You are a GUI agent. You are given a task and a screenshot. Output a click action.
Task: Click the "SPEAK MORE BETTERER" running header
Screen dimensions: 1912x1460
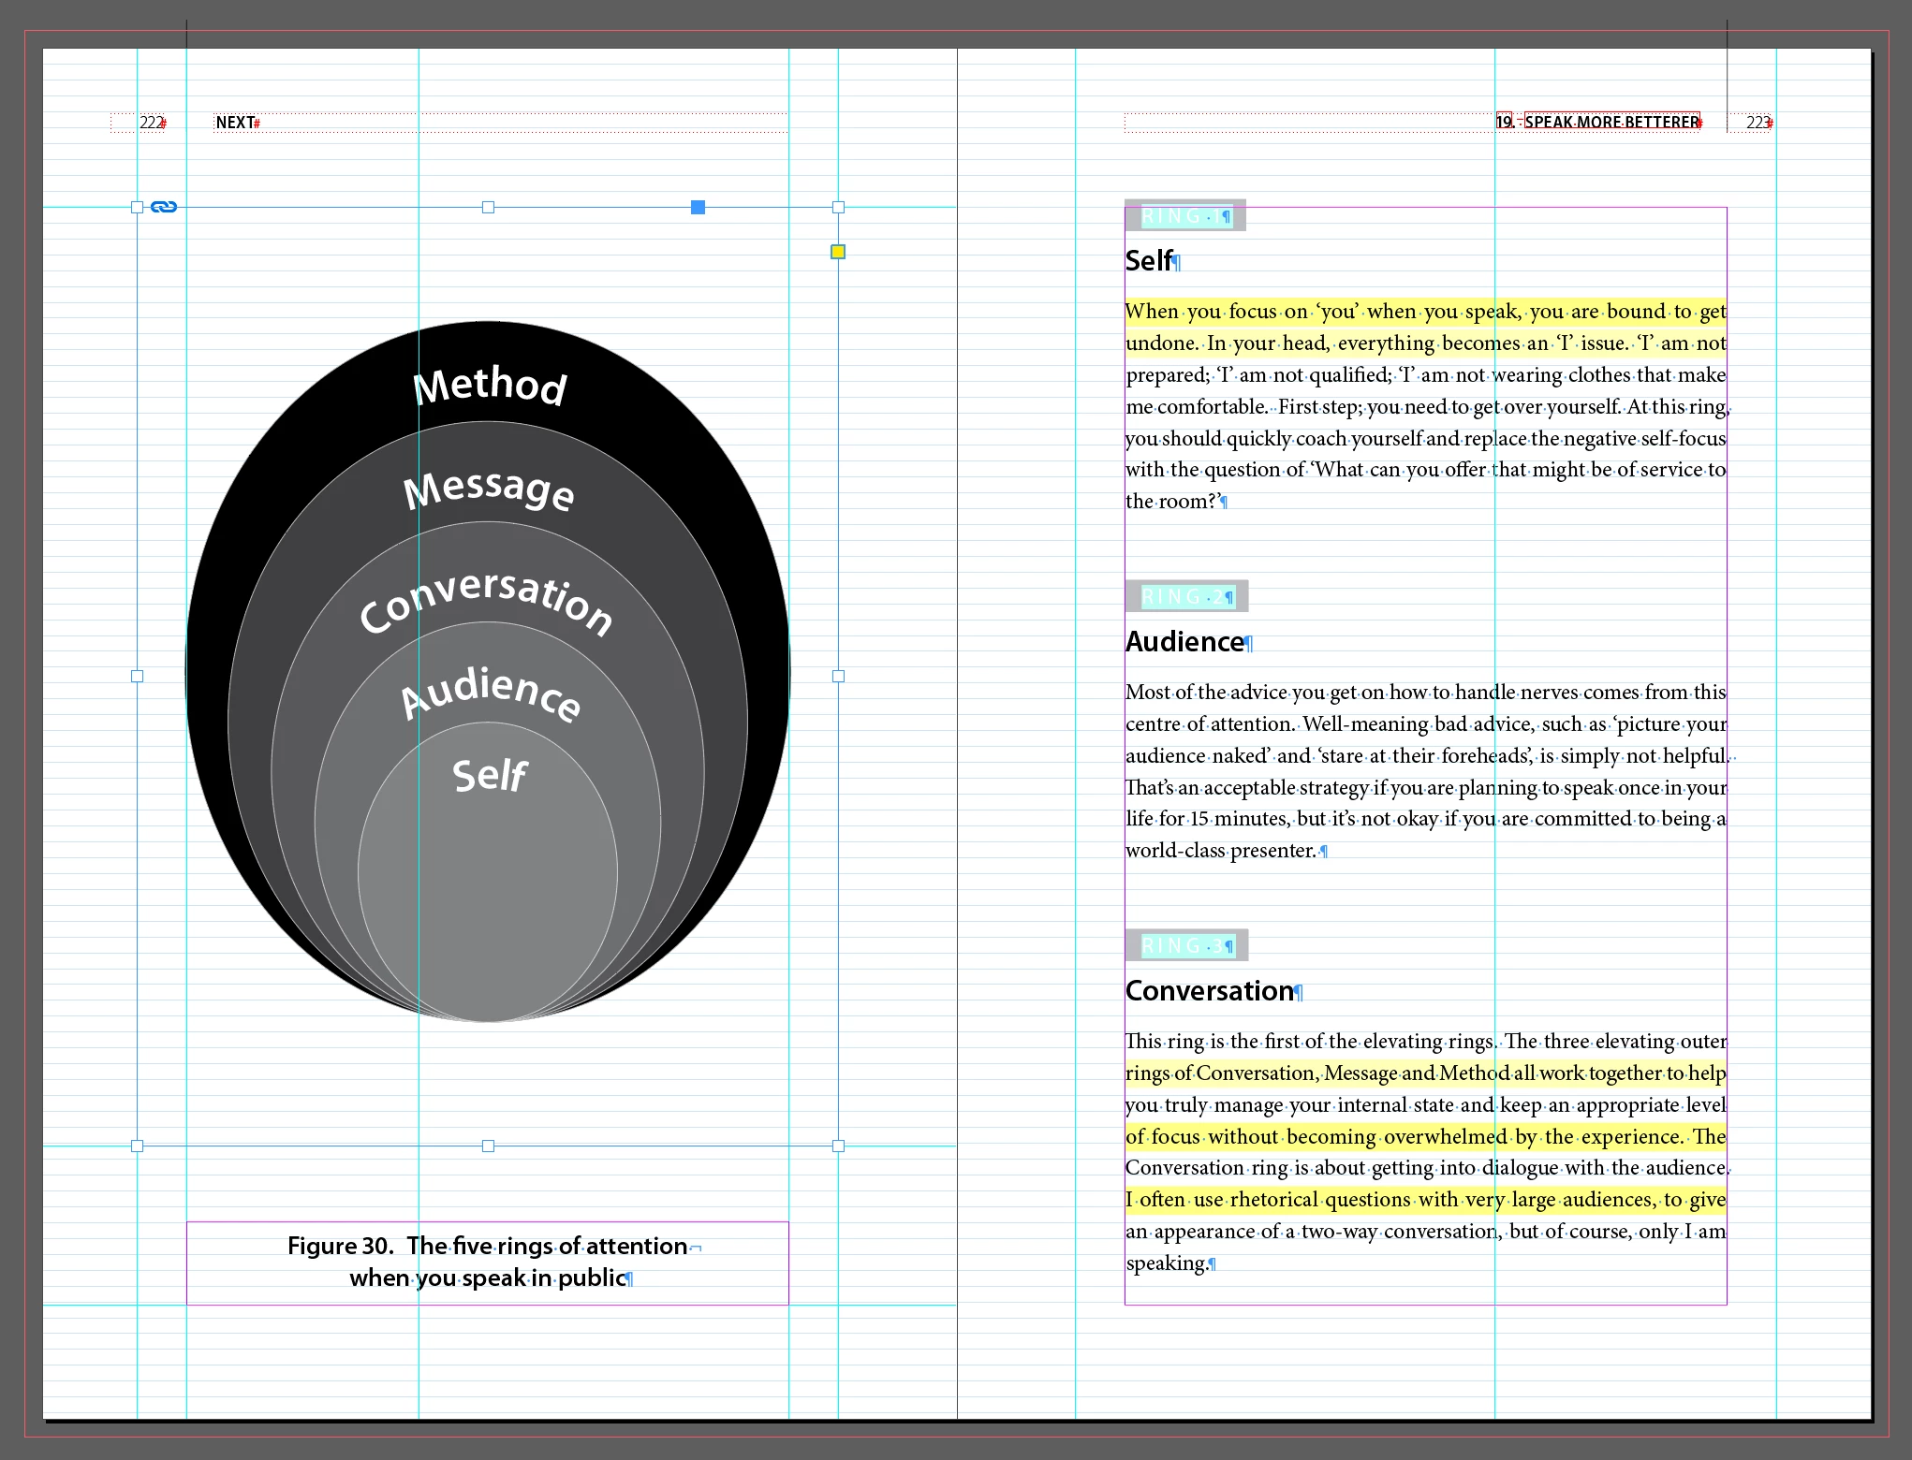pyautogui.click(x=1610, y=122)
